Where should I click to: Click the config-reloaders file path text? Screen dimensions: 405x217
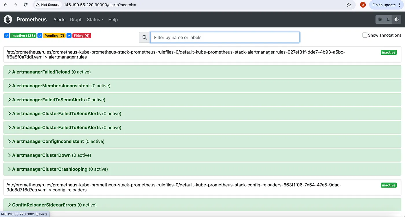pos(174,187)
